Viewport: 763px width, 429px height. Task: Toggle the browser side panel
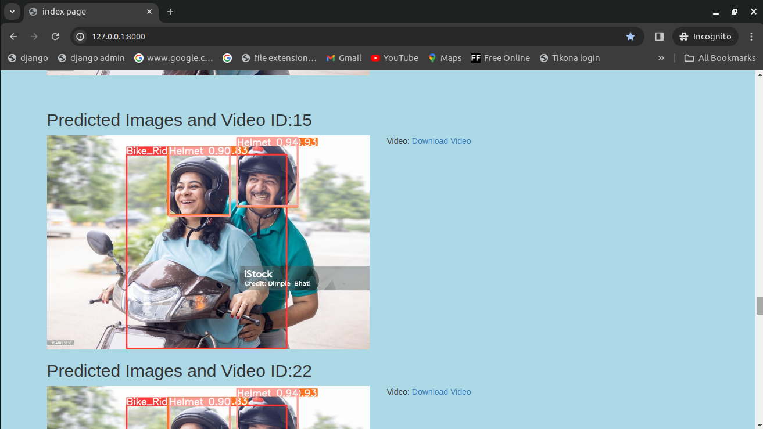click(659, 37)
